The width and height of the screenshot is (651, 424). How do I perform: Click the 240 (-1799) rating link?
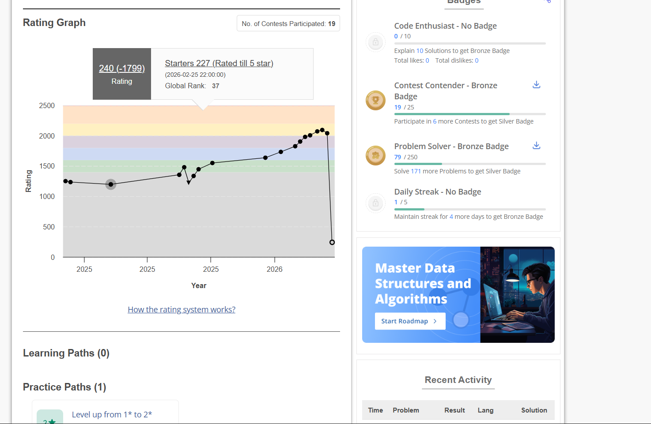[122, 68]
